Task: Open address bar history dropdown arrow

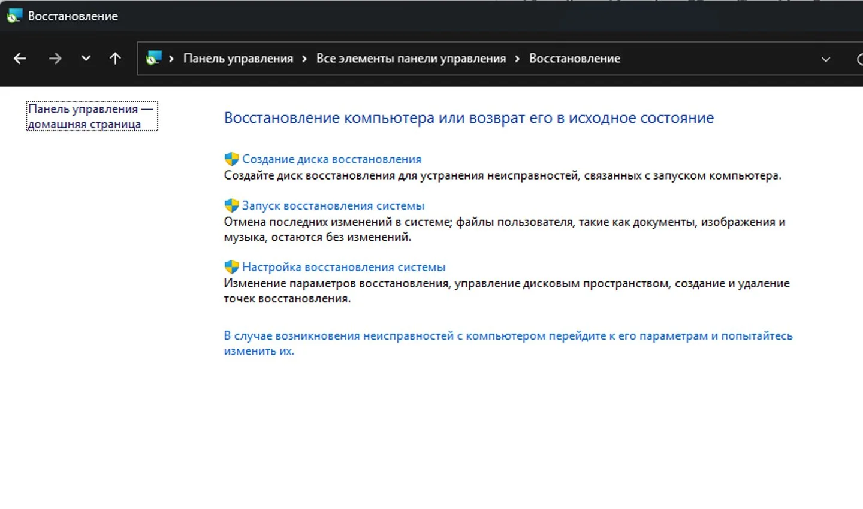Action: point(826,59)
